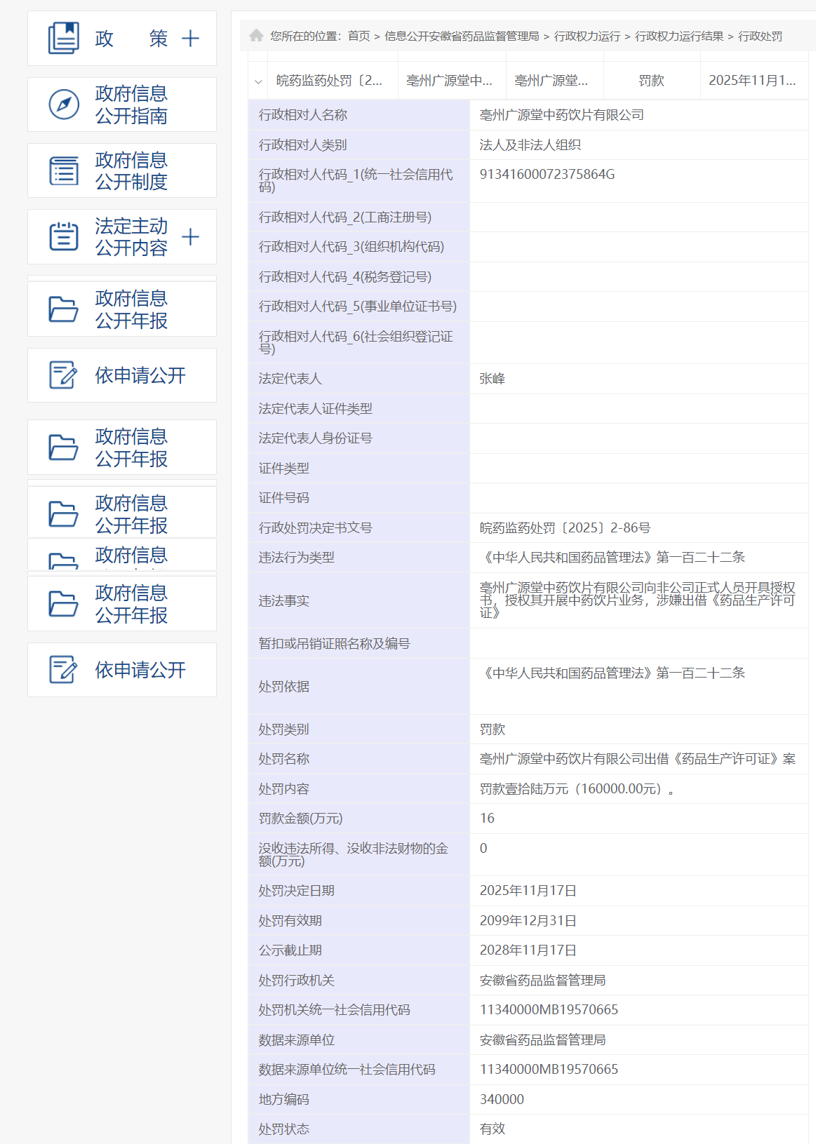Open breadcrumb link 行政权力运行
The width and height of the screenshot is (818, 1144).
tap(587, 36)
